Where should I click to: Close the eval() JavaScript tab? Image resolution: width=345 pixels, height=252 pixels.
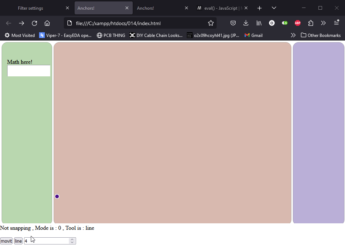click(x=246, y=8)
